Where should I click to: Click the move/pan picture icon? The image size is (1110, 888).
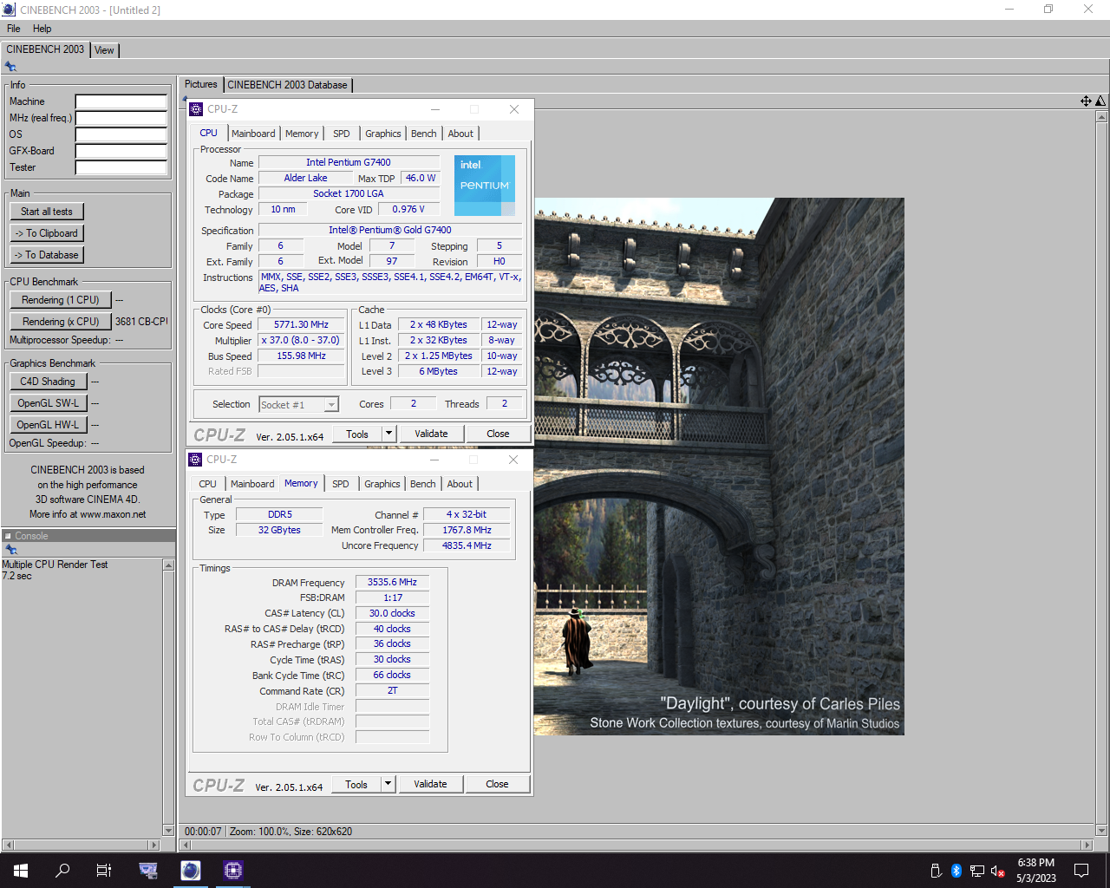coord(1086,101)
